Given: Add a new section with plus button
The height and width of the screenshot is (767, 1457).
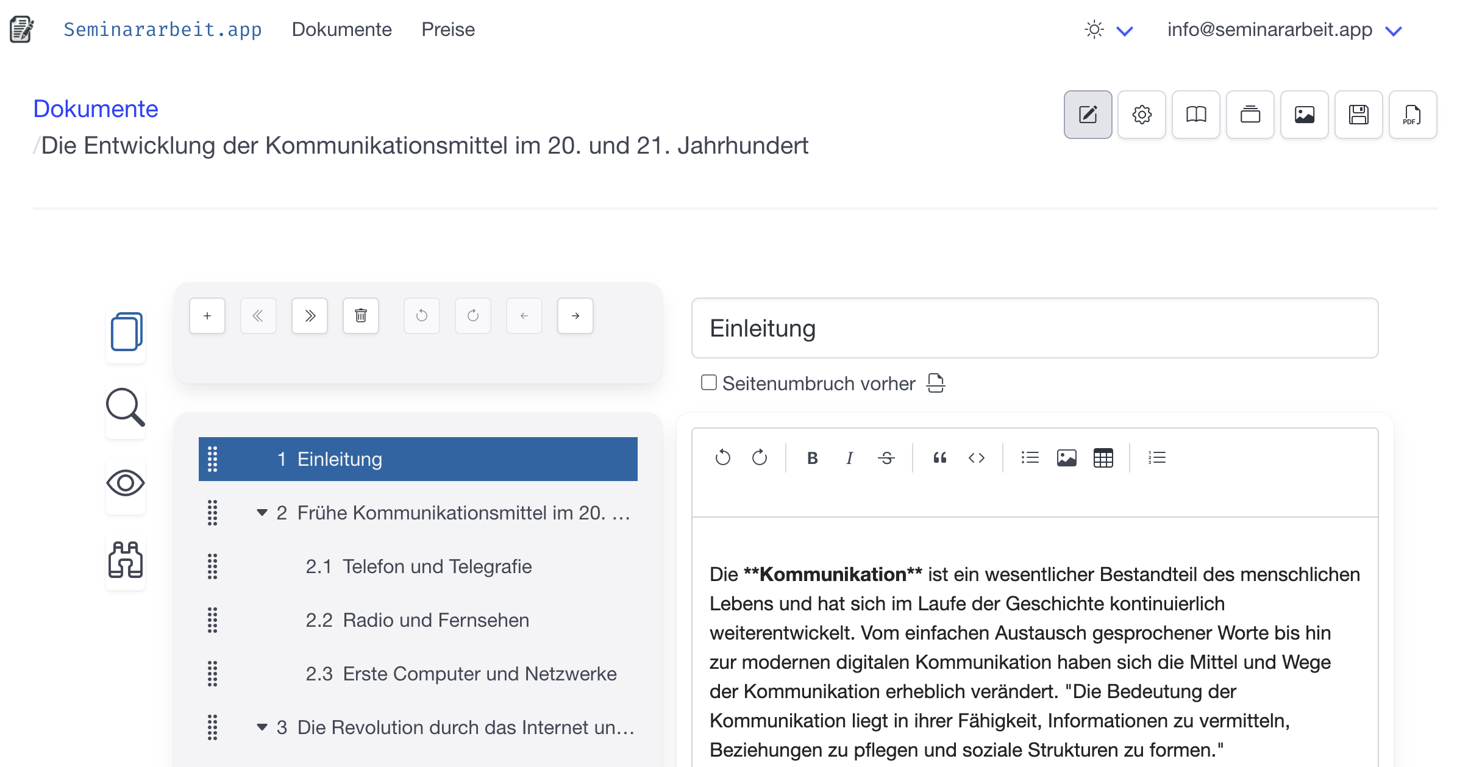Looking at the screenshot, I should pos(207,316).
